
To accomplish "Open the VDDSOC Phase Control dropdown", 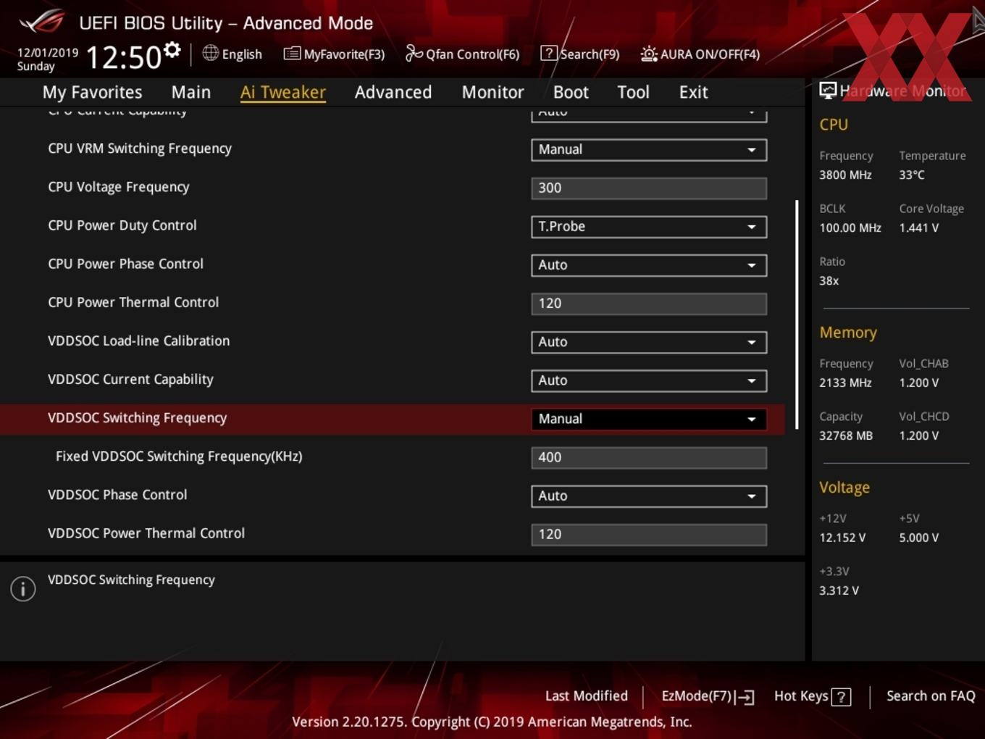I will click(649, 496).
